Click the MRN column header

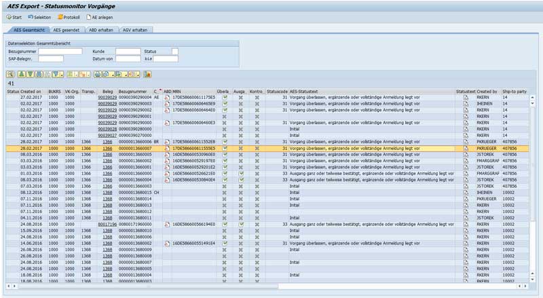[194, 92]
